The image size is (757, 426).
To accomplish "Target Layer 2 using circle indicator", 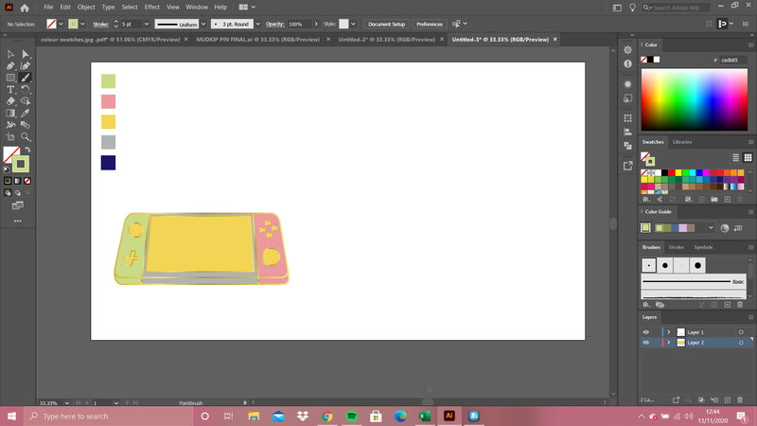I will (741, 343).
